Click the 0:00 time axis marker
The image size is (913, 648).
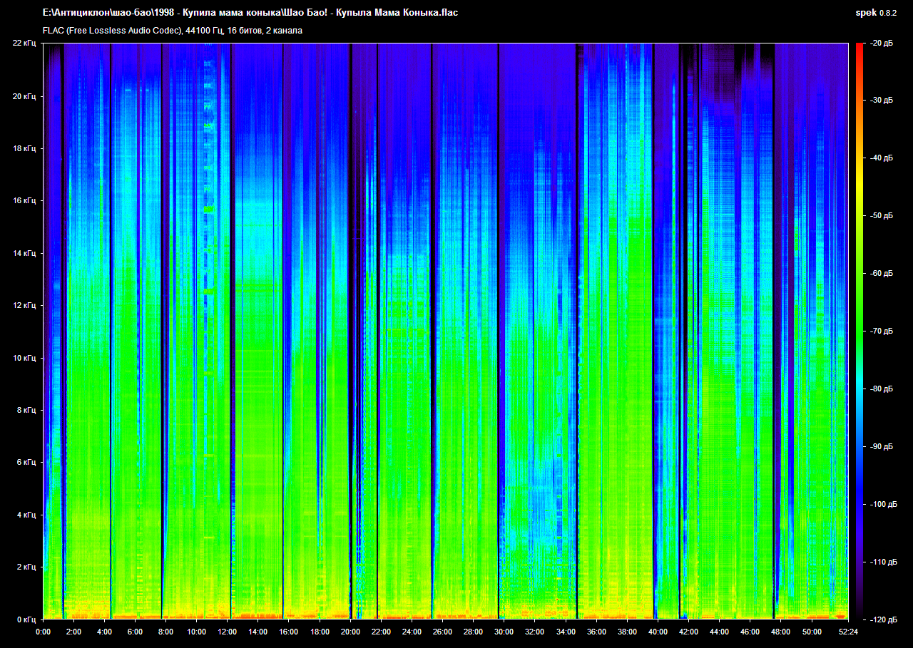[43, 632]
